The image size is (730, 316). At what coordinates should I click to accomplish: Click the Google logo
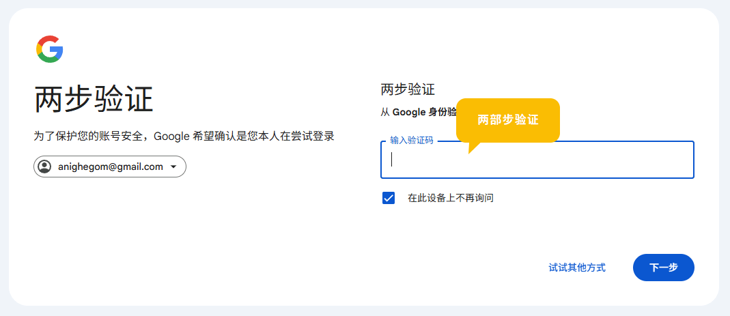(x=50, y=50)
